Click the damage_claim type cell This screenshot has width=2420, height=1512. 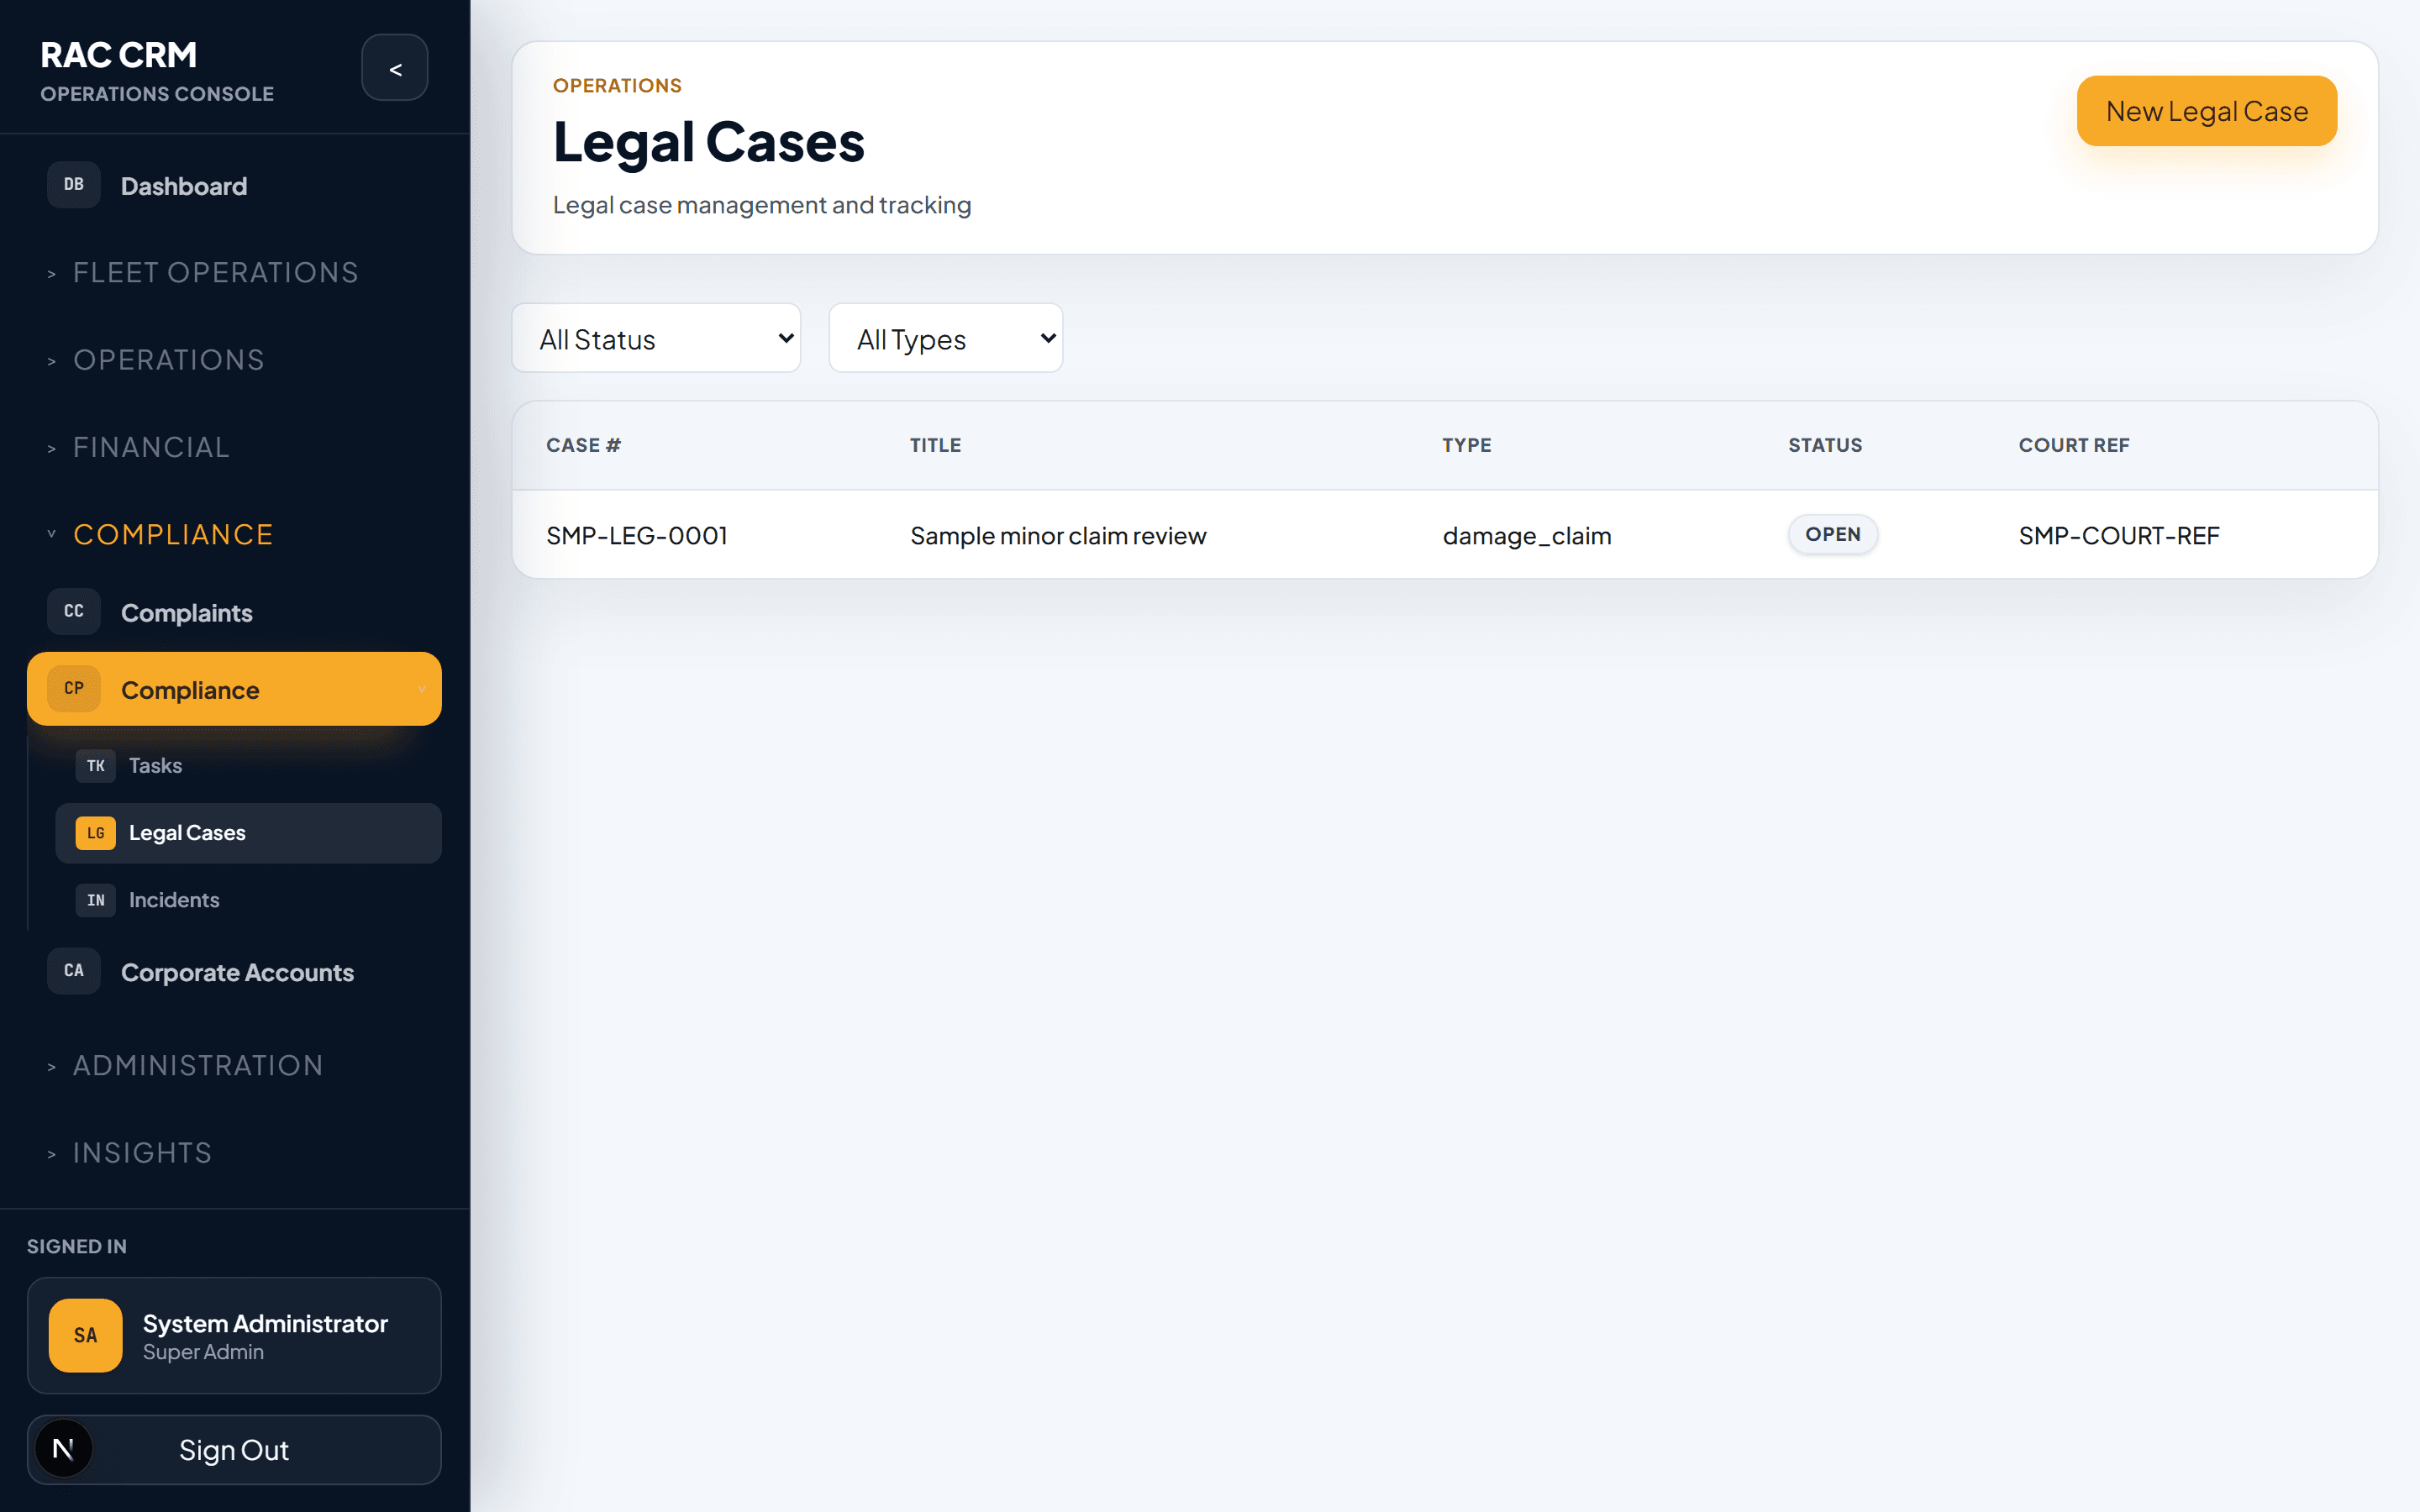click(x=1527, y=536)
